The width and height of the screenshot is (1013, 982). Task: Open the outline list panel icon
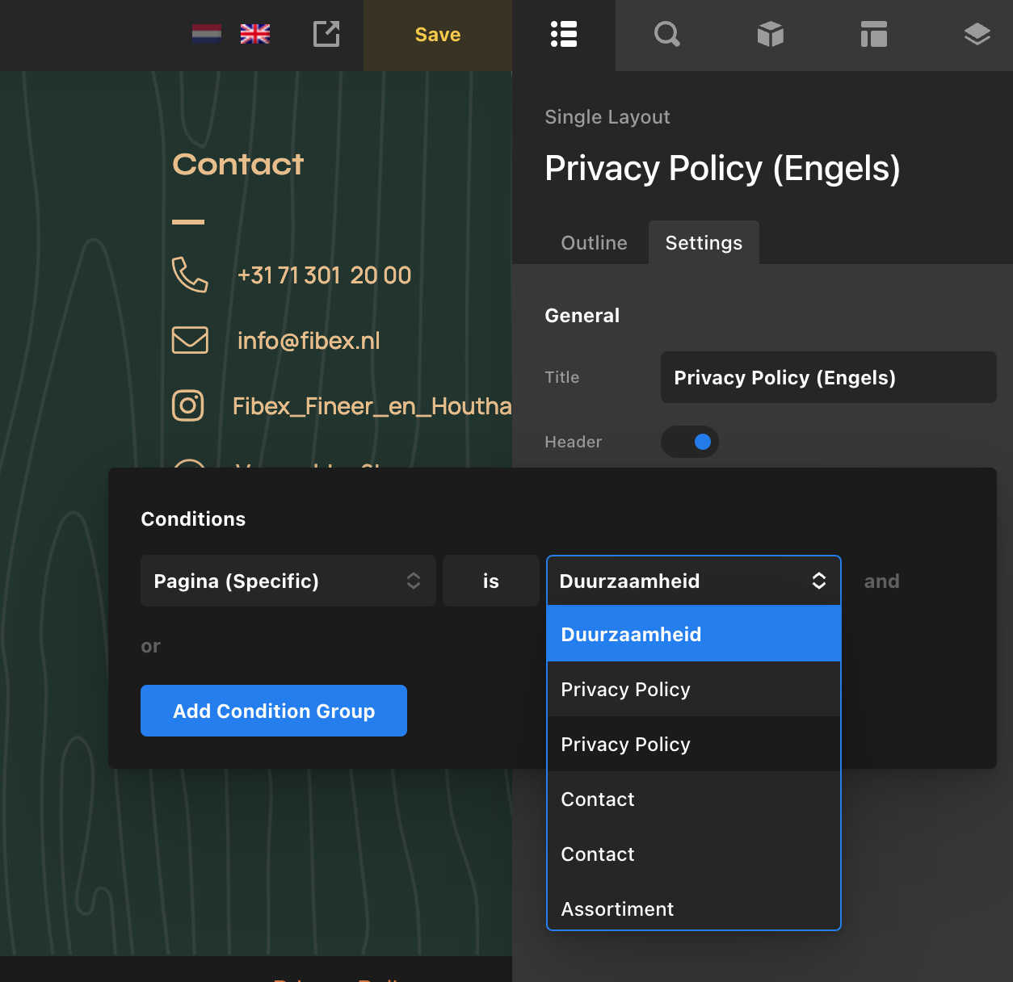click(x=564, y=35)
